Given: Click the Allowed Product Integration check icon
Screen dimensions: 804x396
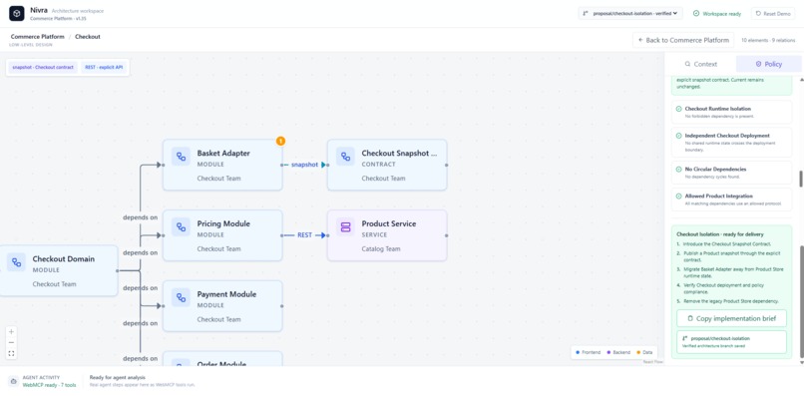Looking at the screenshot, I should tap(679, 196).
